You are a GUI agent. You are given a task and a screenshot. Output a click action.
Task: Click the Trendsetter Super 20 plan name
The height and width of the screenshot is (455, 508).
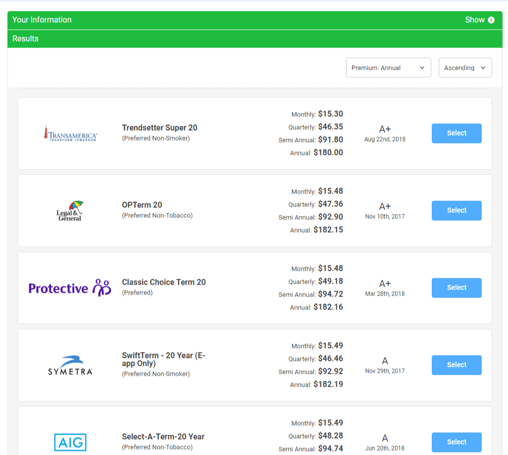point(159,128)
